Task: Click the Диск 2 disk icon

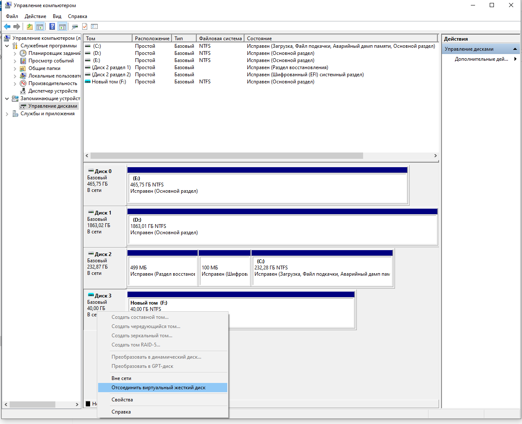Action: coord(91,254)
